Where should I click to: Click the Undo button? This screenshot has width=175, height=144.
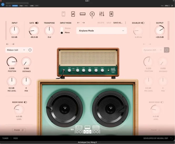pyautogui.click(x=32, y=6)
